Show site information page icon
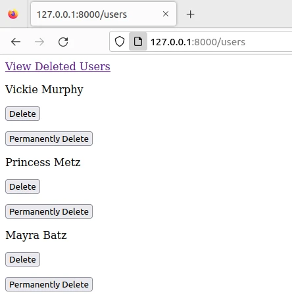The image size is (292, 300). point(138,41)
